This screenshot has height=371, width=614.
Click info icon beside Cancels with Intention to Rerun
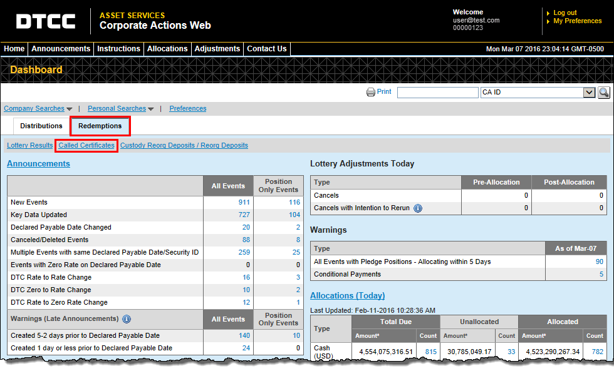pyautogui.click(x=418, y=208)
